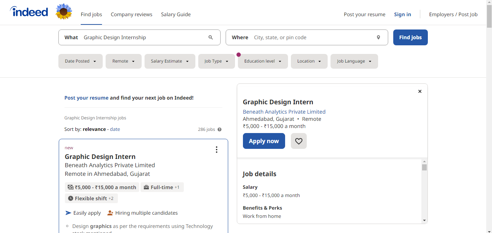Save job with the heart icon
492x233 pixels.
299,141
